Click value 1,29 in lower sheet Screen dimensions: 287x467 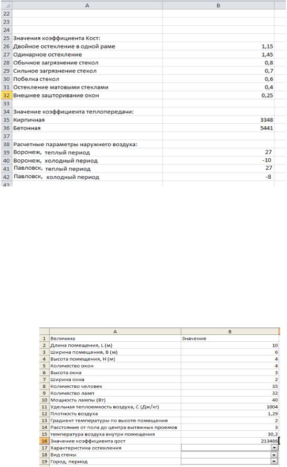pos(273,414)
